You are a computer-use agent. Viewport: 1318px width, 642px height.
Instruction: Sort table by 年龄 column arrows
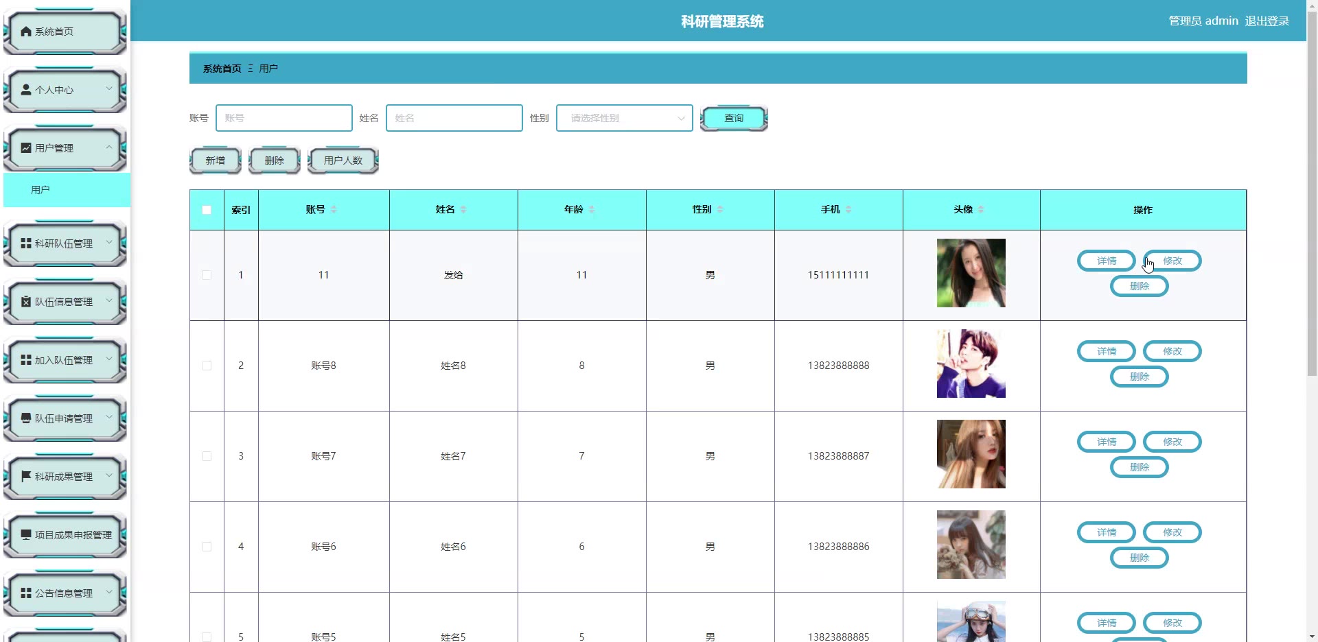point(592,210)
